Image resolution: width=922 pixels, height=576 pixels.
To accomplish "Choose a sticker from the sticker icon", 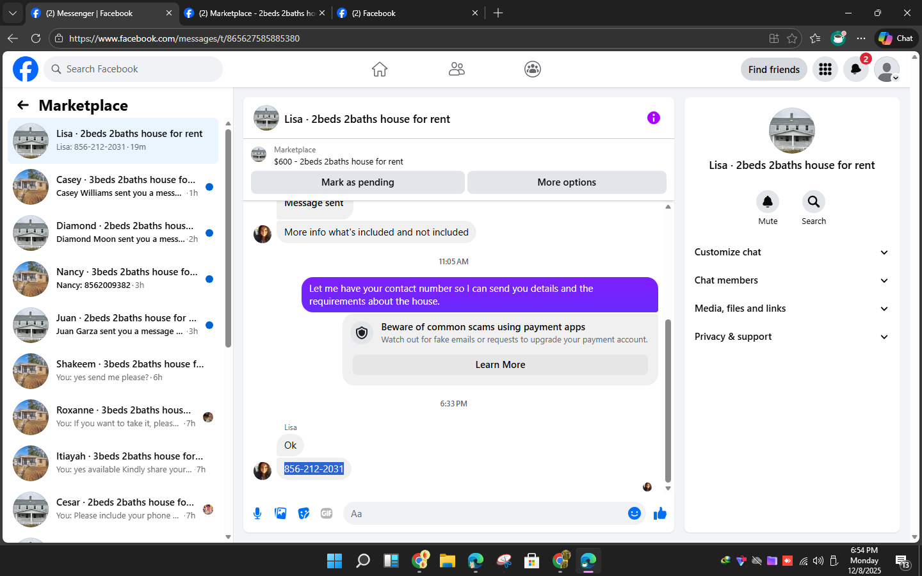I will point(303,513).
